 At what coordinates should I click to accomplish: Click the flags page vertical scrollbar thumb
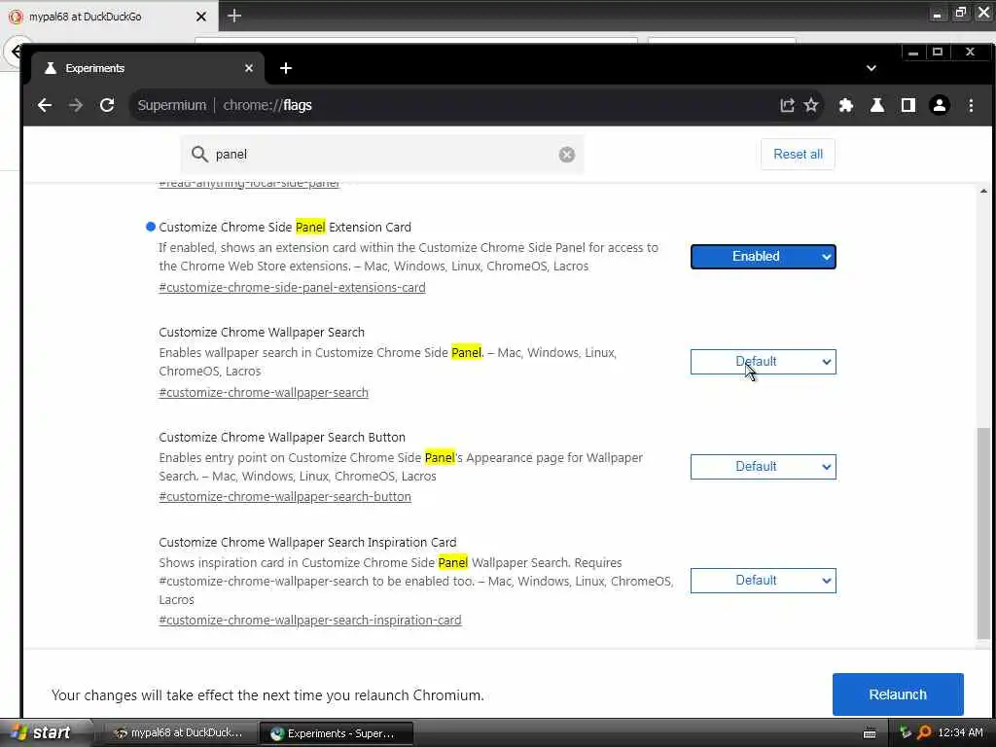pyautogui.click(x=983, y=534)
